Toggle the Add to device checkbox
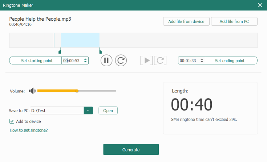 (x=12, y=121)
